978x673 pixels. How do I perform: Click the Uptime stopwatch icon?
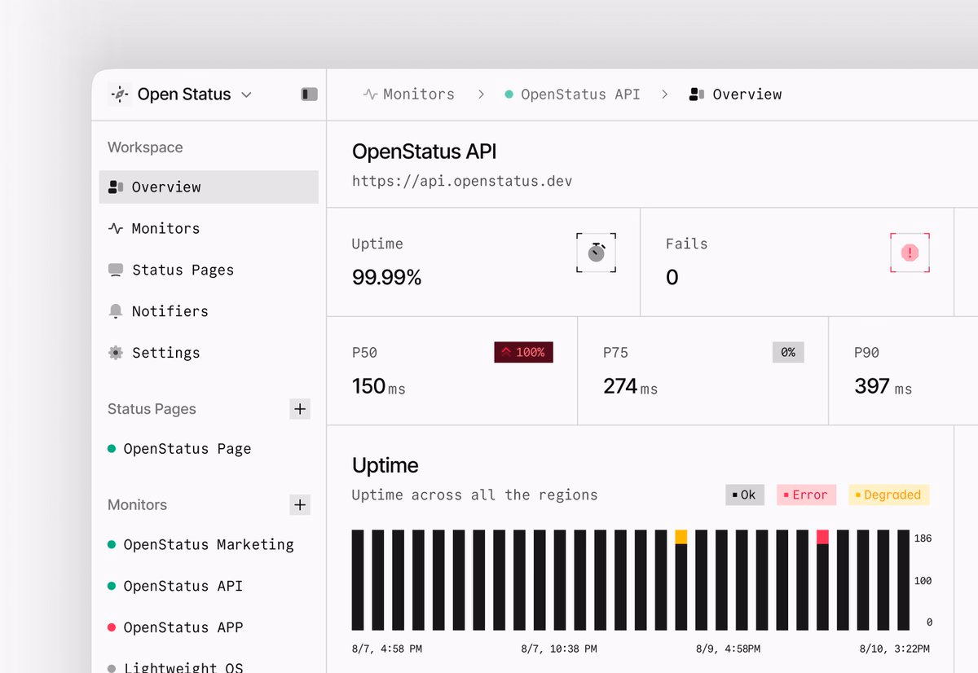click(x=597, y=253)
